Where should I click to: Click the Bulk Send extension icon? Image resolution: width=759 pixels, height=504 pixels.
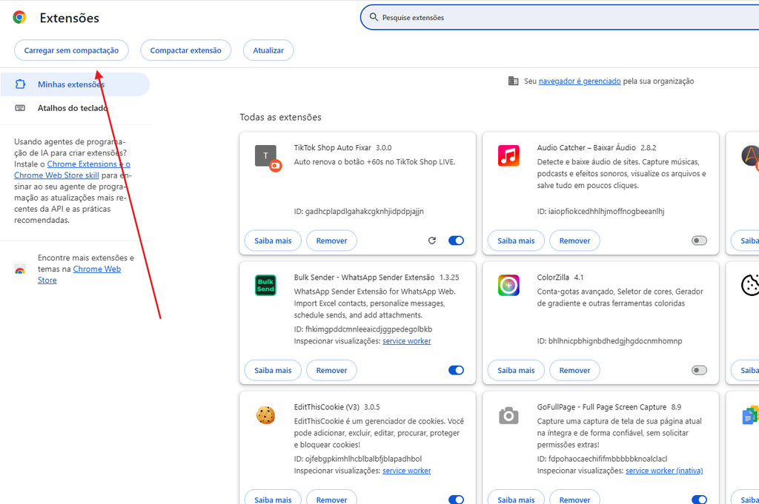coord(266,285)
